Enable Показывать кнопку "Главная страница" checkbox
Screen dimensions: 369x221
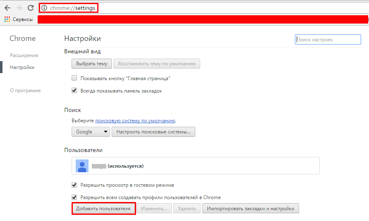pyautogui.click(x=74, y=78)
